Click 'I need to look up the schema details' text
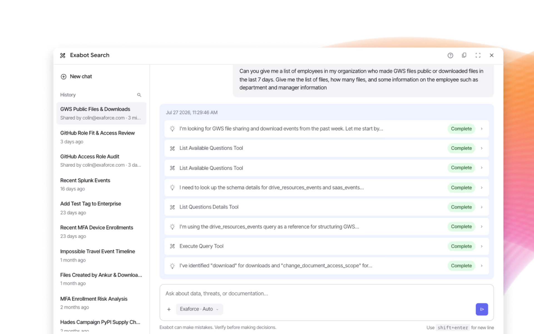The height and width of the screenshot is (334, 534). 271,188
